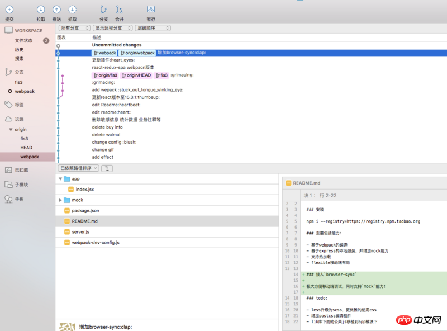Click the modified icon beside webpack-dev-config.js

(67, 243)
